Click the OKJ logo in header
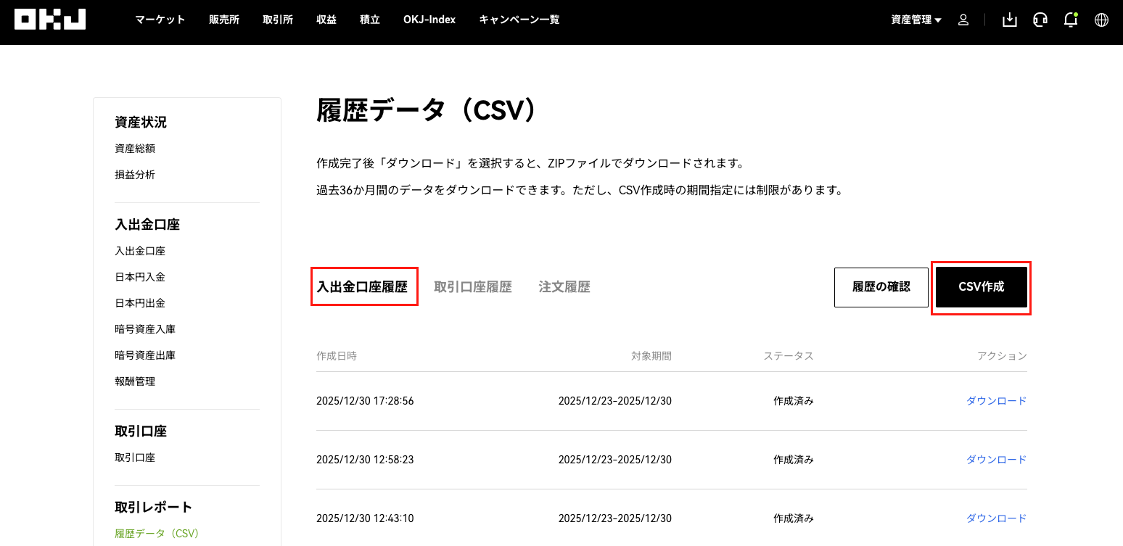The height and width of the screenshot is (546, 1123). coord(50,20)
